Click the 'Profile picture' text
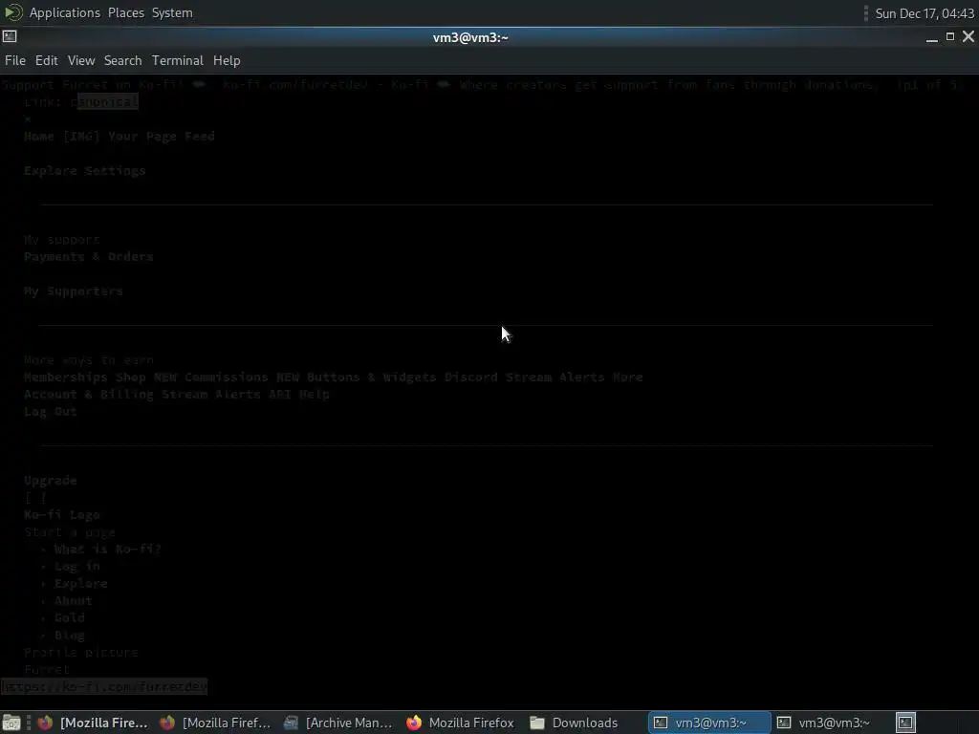 click(80, 652)
